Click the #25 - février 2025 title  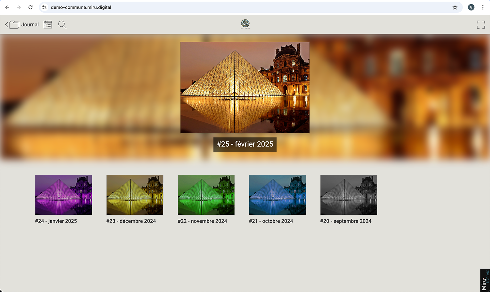(x=245, y=144)
